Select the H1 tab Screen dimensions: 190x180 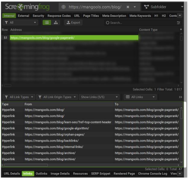click(156, 16)
